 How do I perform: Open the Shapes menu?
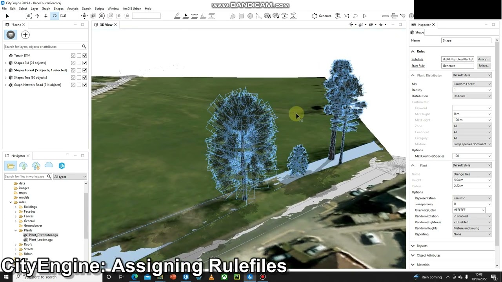coord(58,8)
